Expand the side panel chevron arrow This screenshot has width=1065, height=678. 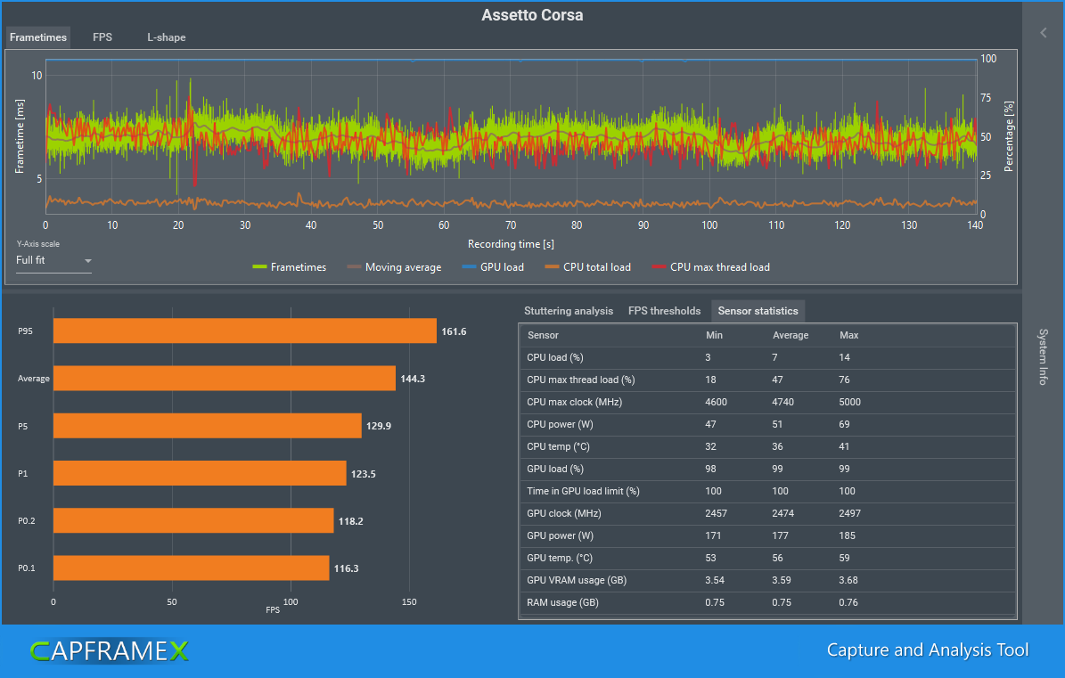pyautogui.click(x=1044, y=33)
